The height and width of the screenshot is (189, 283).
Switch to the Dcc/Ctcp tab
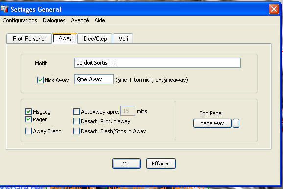coord(95,39)
